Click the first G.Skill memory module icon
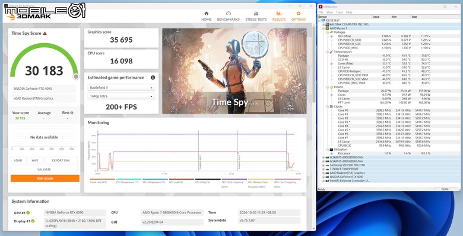The height and width of the screenshot is (236, 463). point(327,157)
